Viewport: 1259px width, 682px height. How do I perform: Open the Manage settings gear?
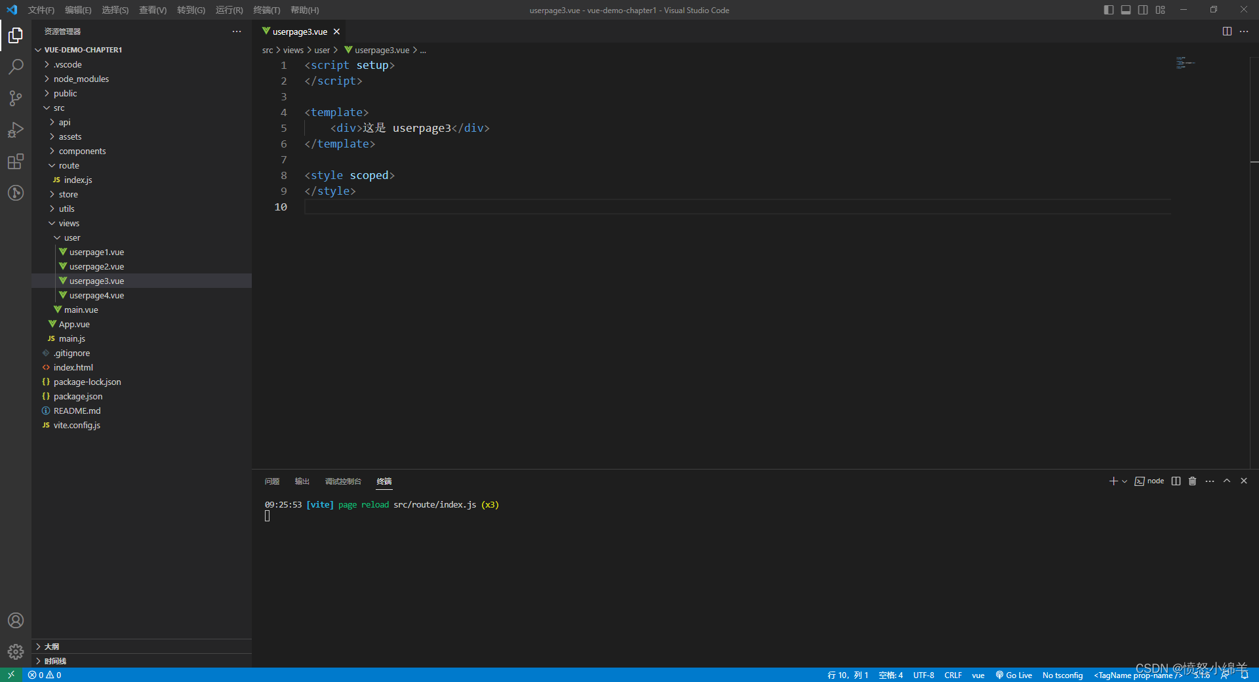click(x=16, y=652)
